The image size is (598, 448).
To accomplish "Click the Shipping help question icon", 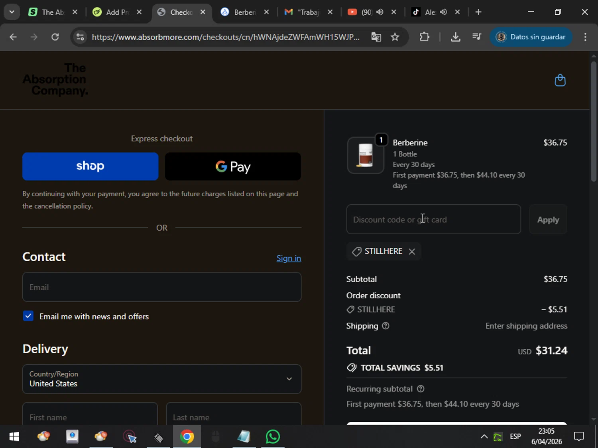I will [386, 326].
